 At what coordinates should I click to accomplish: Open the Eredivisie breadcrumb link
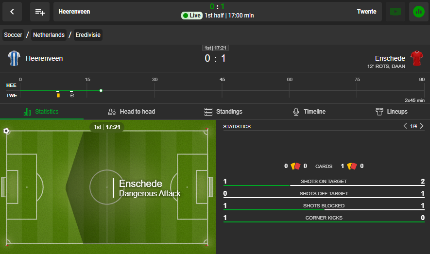click(88, 35)
